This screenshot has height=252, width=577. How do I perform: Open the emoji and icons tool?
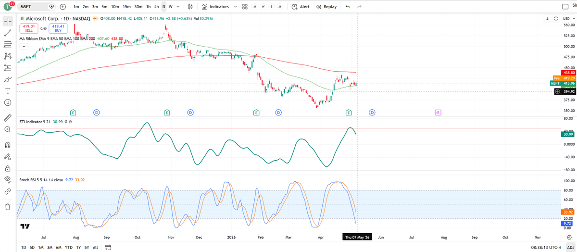point(8,102)
